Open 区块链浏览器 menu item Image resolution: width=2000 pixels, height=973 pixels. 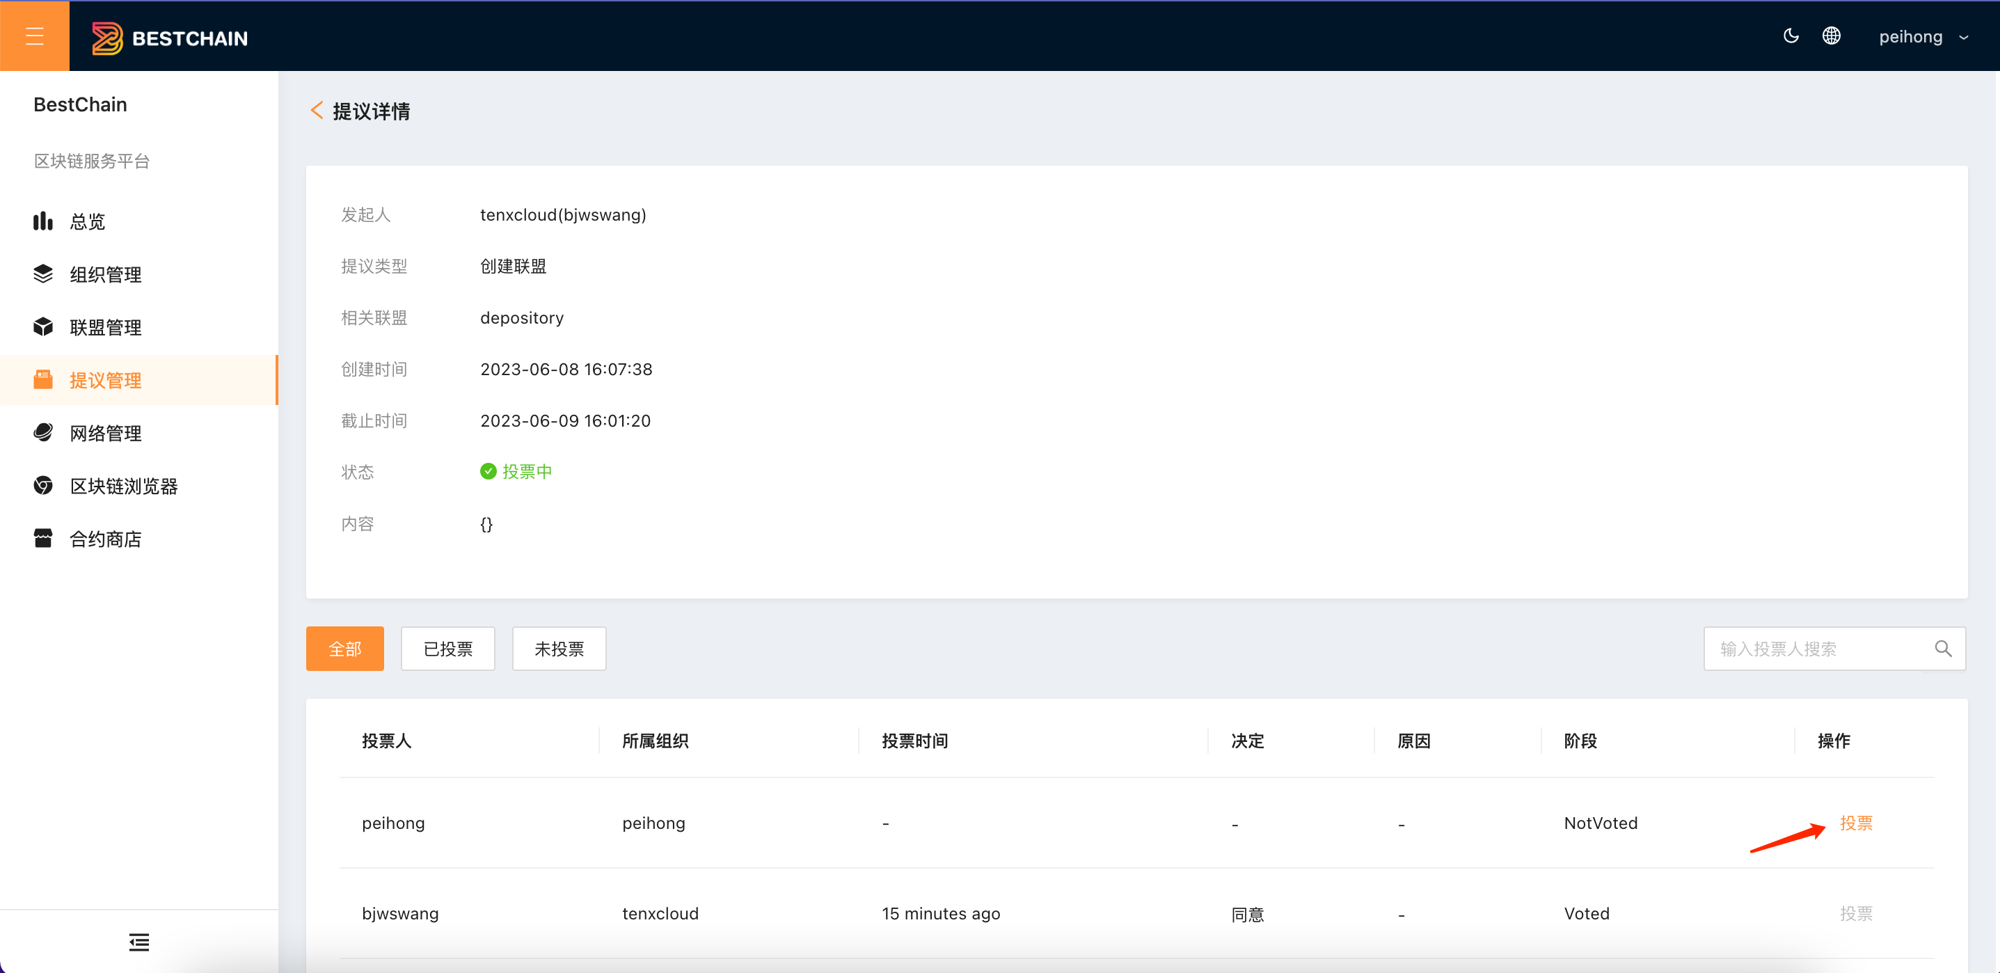(139, 485)
